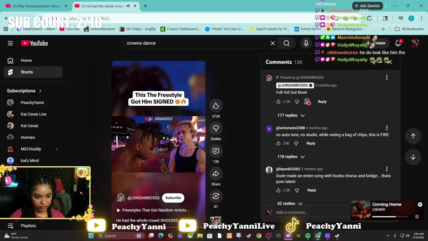Expand 178 replies under @victorsoto2388
The image size is (428, 241).
coord(291,157)
